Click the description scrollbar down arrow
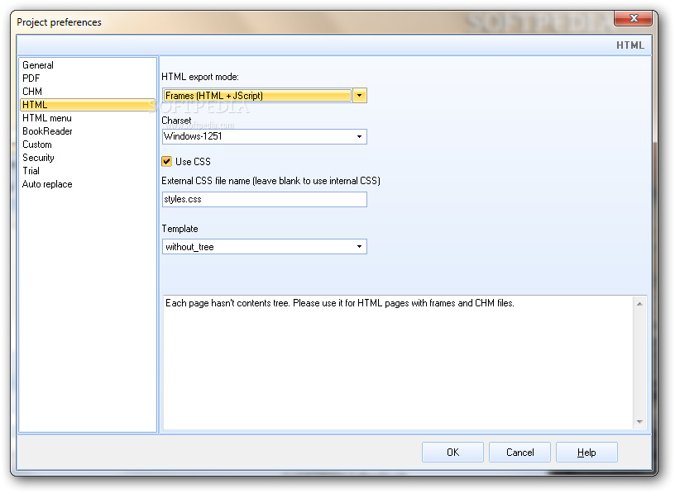This screenshot has width=675, height=493. pos(639,422)
